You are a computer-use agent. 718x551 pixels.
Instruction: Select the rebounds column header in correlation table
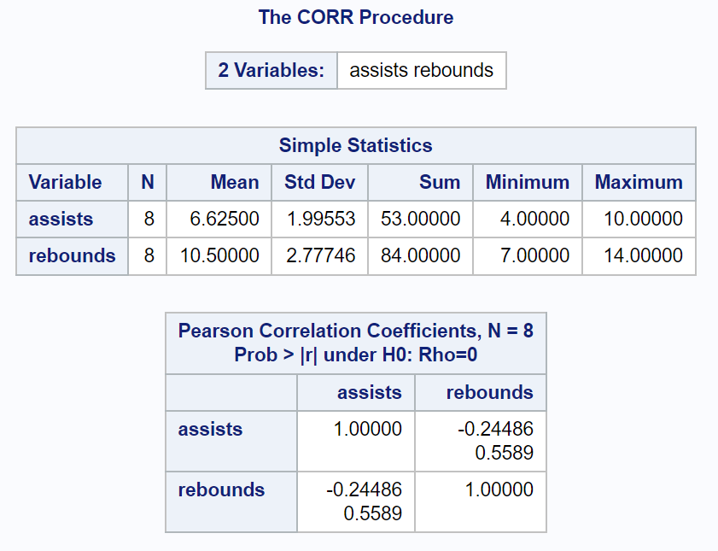481,393
